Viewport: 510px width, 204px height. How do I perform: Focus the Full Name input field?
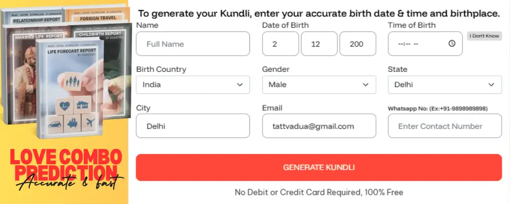(x=193, y=44)
